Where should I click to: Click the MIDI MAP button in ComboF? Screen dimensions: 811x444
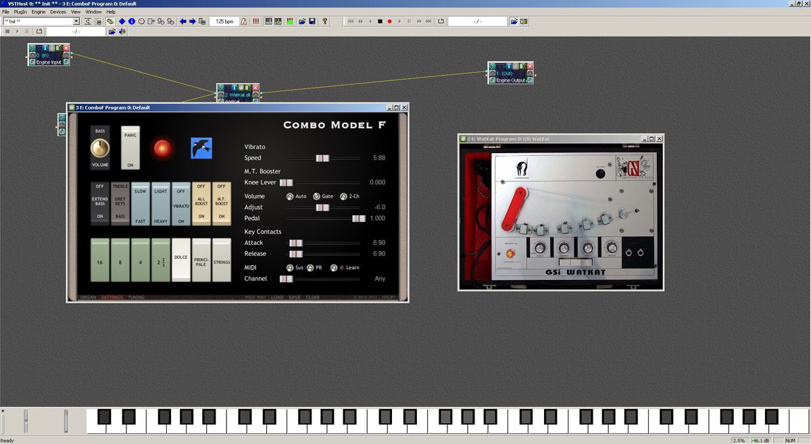coord(255,298)
